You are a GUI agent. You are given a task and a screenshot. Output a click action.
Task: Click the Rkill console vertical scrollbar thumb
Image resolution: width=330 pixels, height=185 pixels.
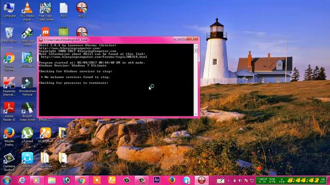point(196,50)
